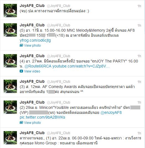Click the photo icon beside yfrog View photo
This screenshot has width=145, height=148.
tap(21, 46)
